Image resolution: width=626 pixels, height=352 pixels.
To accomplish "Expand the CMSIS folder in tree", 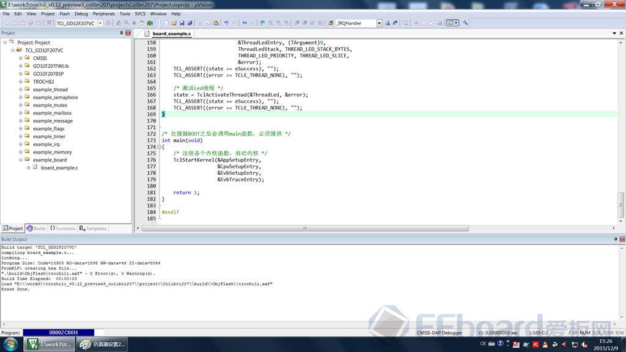I will (x=20, y=58).
